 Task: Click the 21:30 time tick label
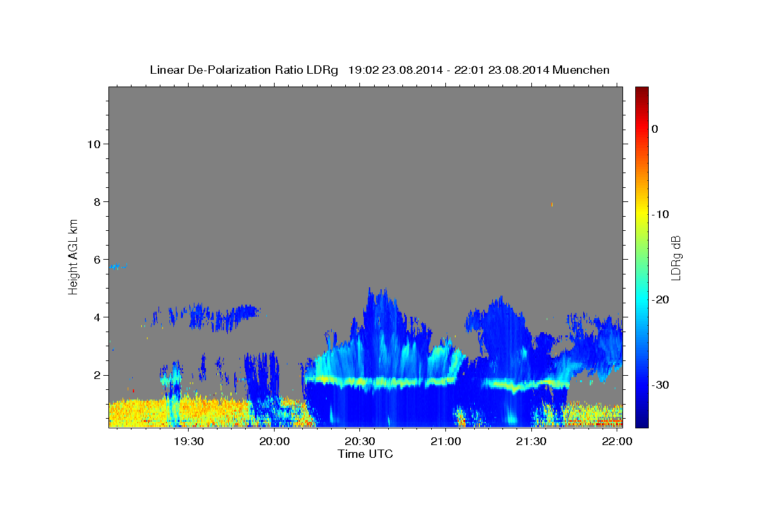[531, 441]
